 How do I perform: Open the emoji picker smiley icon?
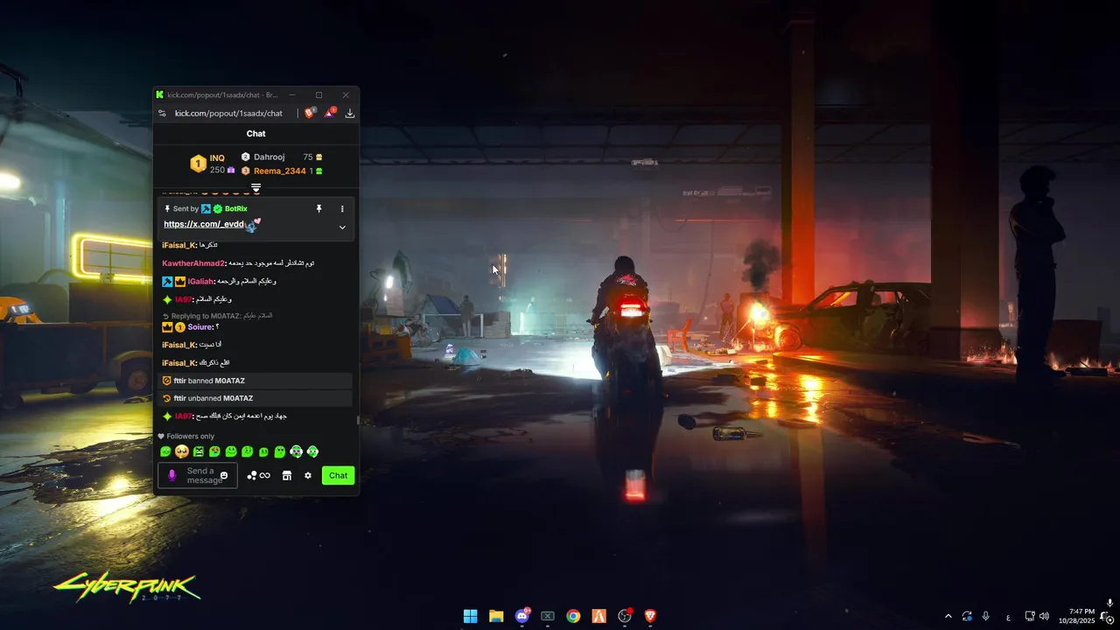pyautogui.click(x=224, y=475)
